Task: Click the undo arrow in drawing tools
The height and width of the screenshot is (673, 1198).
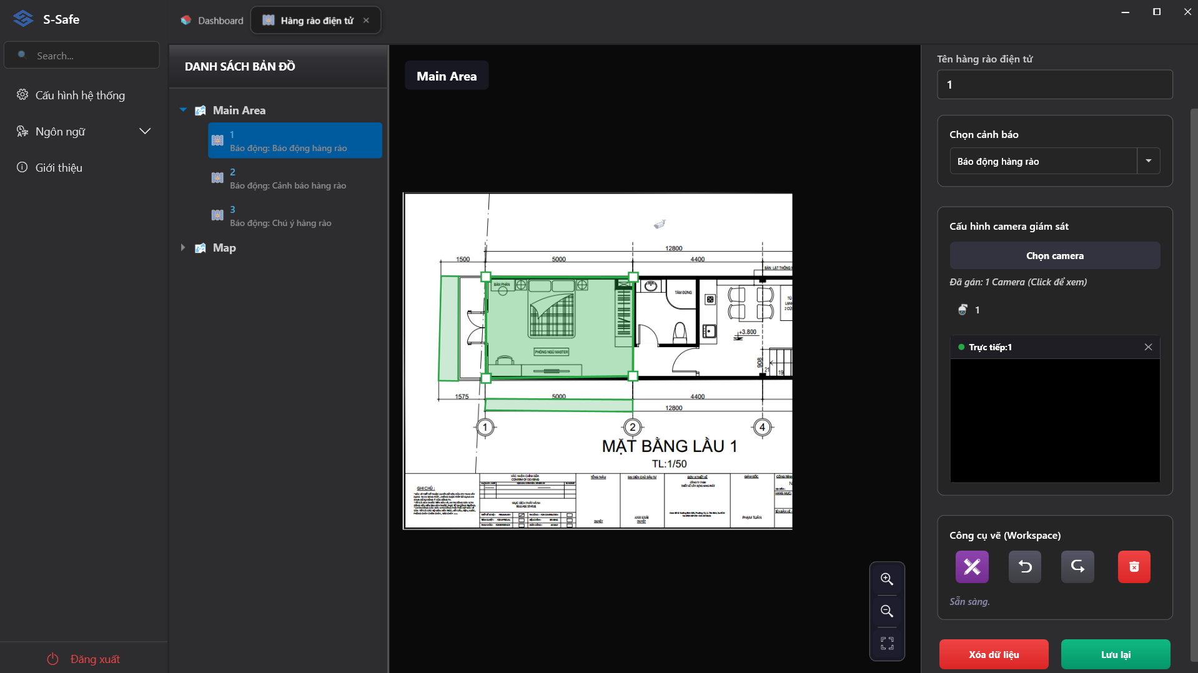Action: coord(1025,566)
